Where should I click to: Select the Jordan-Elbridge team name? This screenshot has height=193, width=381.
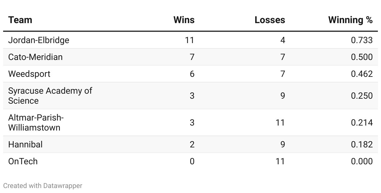[x=39, y=40]
